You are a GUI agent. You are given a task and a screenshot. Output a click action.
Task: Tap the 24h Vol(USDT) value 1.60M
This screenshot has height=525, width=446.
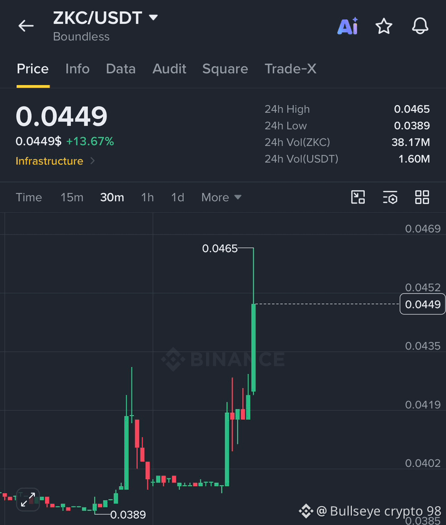coord(414,159)
